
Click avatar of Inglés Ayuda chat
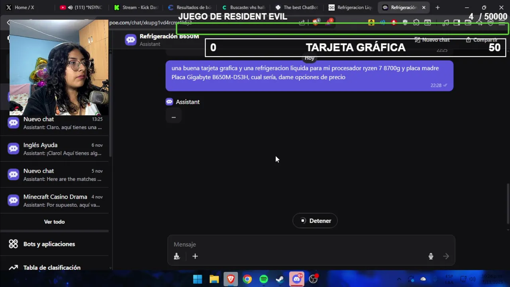[14, 149]
